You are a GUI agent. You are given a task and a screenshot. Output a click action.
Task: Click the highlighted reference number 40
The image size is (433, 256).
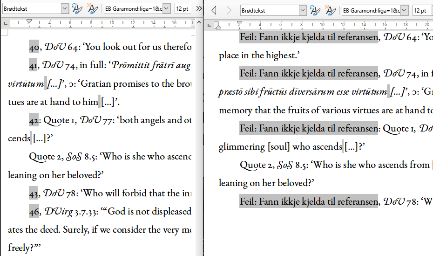34,47
